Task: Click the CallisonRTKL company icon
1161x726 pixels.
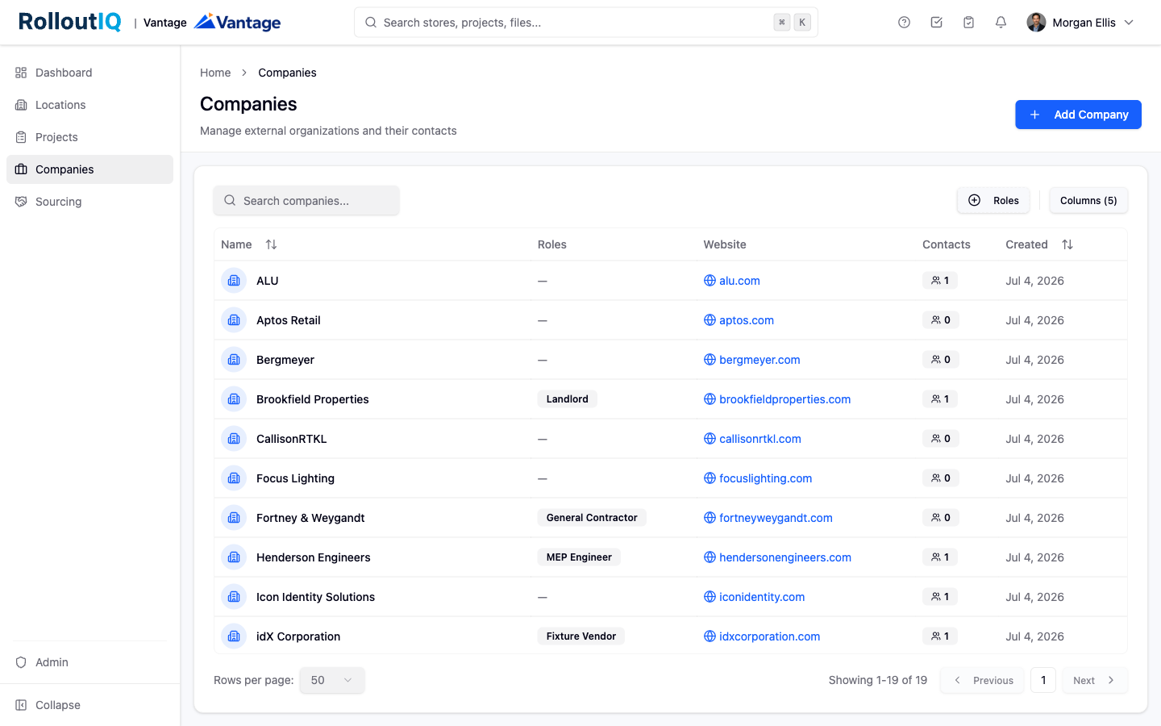Action: click(x=234, y=439)
